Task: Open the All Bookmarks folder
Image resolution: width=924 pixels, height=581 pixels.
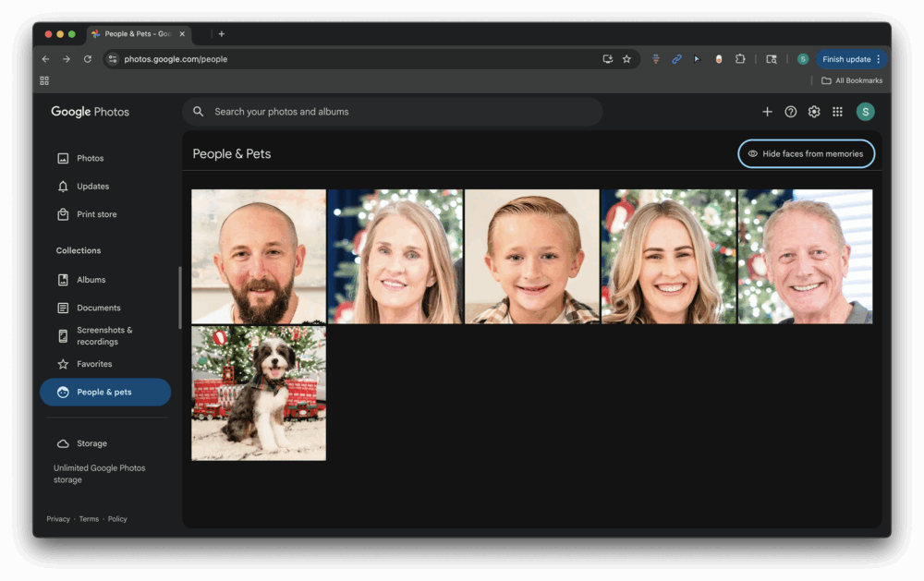Action: pos(852,80)
